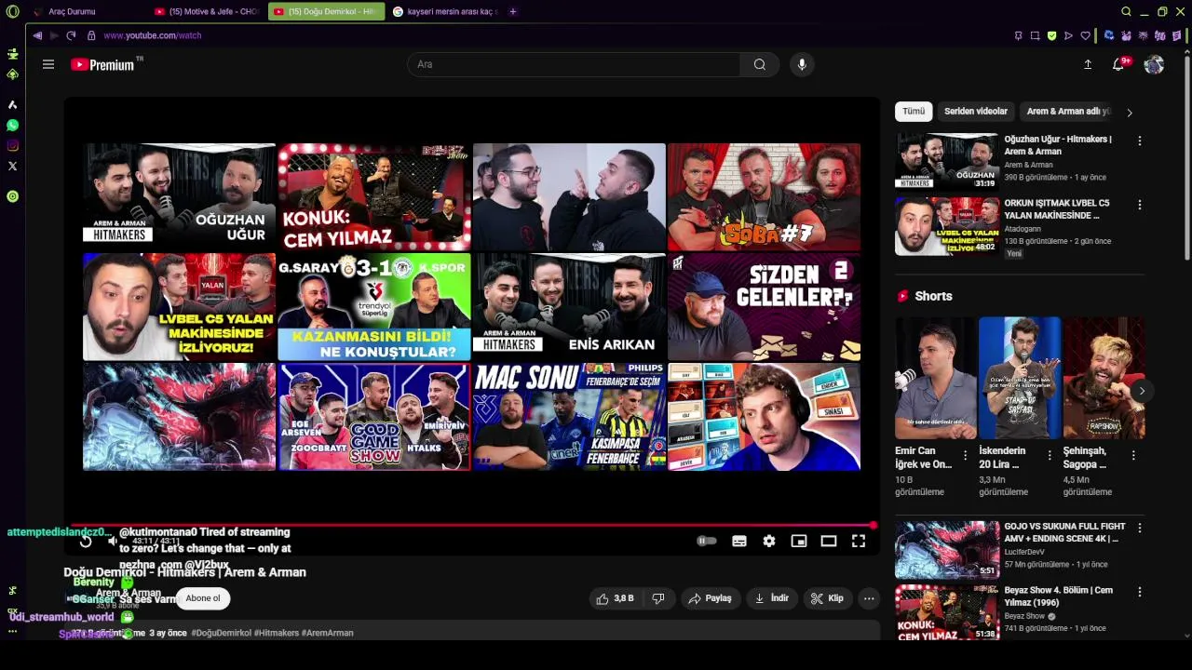Select Seriden videolar filter chip
Viewport: 1192px width, 670px height.
[x=976, y=112]
